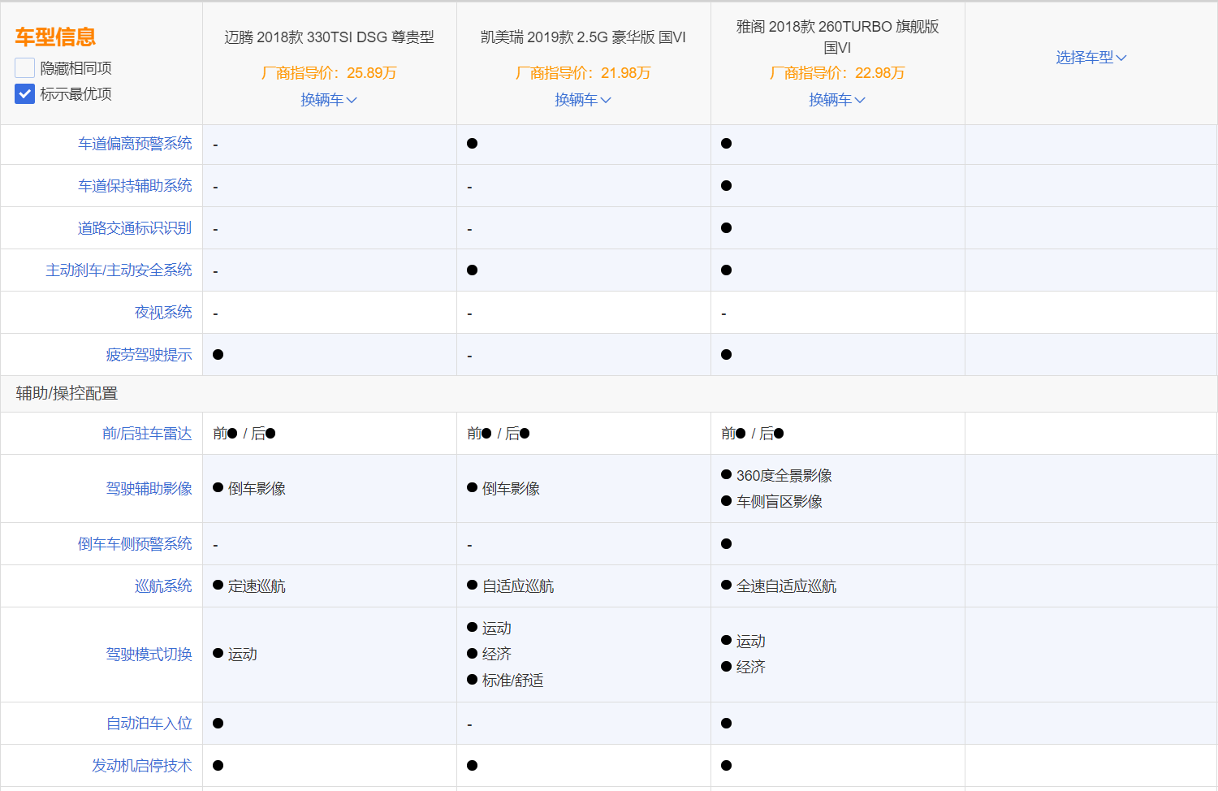Click the 倒车车侧预警系统 link
1218x791 pixels.
pos(135,544)
